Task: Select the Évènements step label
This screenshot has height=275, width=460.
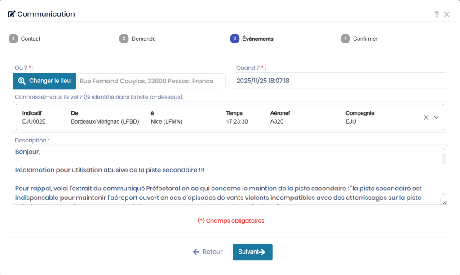Action: 257,39
